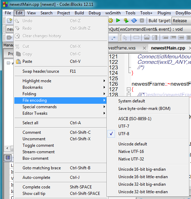Open the Plugins menu
The width and height of the screenshot is (191, 199).
pos(164,13)
